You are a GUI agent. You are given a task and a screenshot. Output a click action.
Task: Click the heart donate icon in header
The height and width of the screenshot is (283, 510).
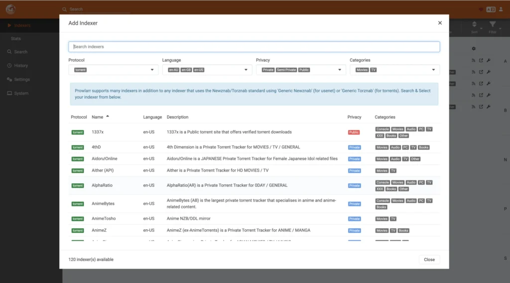click(481, 9)
